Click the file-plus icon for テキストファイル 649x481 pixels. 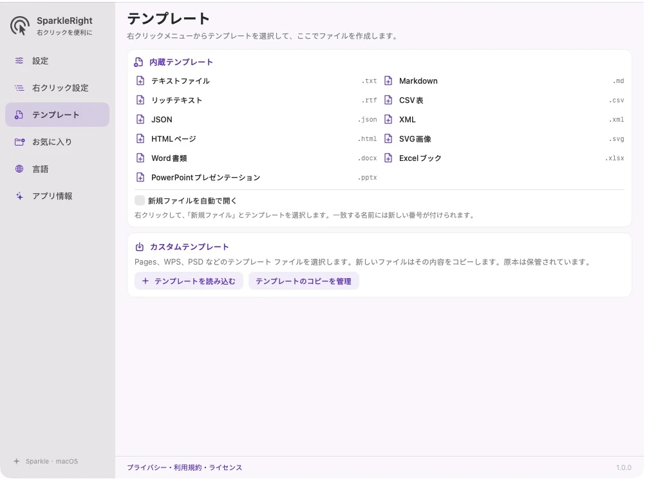[x=140, y=80]
